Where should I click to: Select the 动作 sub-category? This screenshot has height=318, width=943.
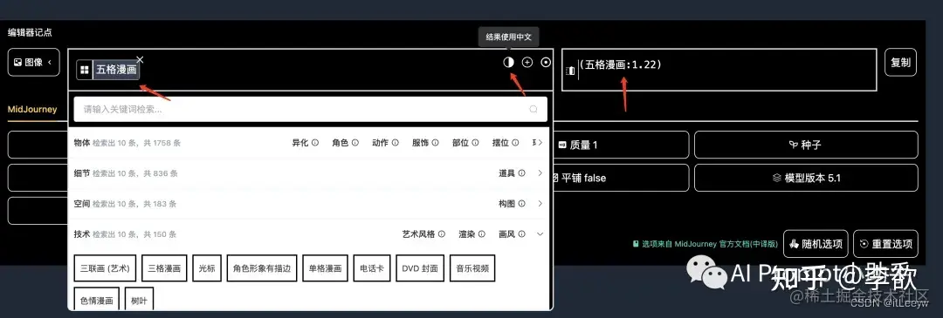point(380,143)
